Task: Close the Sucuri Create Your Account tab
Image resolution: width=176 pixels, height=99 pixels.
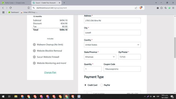Action: coord(59,3)
